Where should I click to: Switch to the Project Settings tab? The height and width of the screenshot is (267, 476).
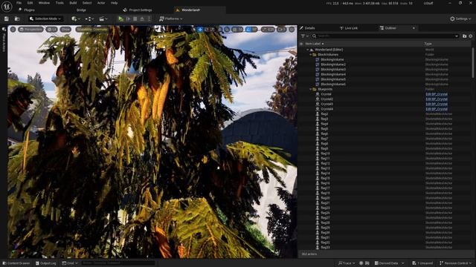coord(138,10)
